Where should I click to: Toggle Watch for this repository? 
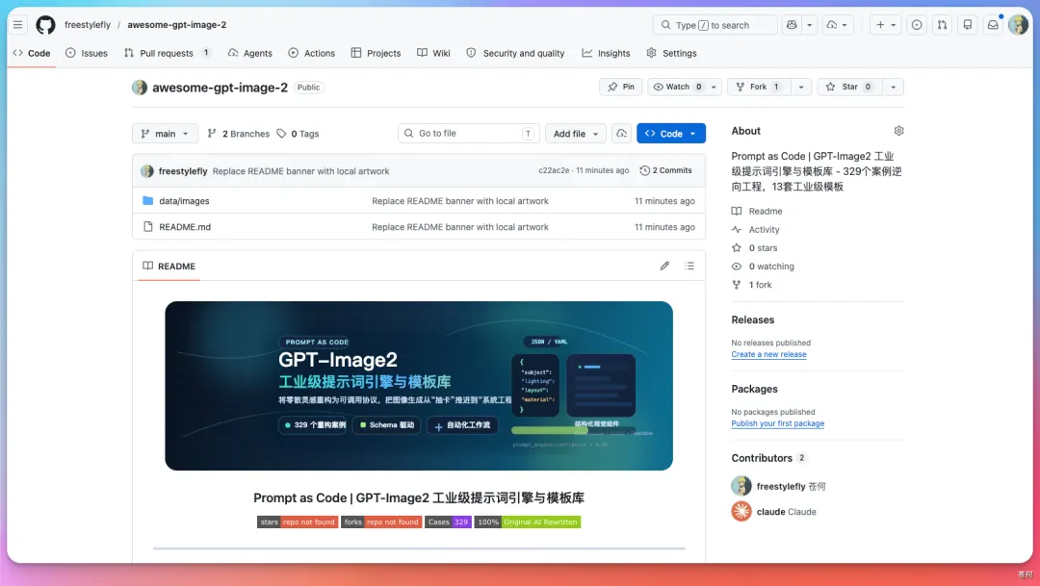[x=677, y=87]
